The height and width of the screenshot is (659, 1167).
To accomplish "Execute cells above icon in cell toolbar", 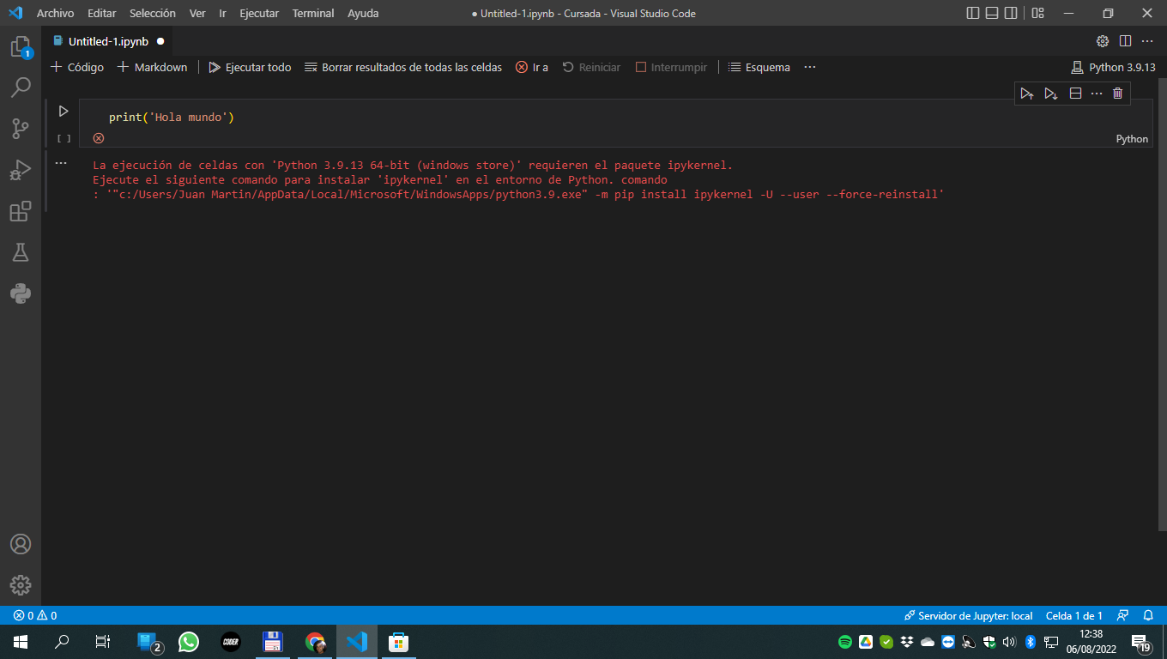I will coord(1027,94).
